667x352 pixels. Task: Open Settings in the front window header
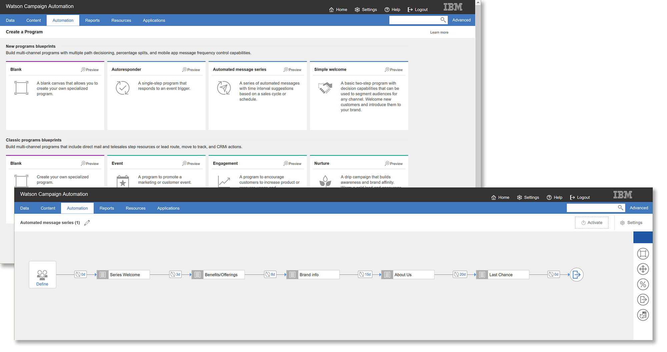pyautogui.click(x=528, y=197)
